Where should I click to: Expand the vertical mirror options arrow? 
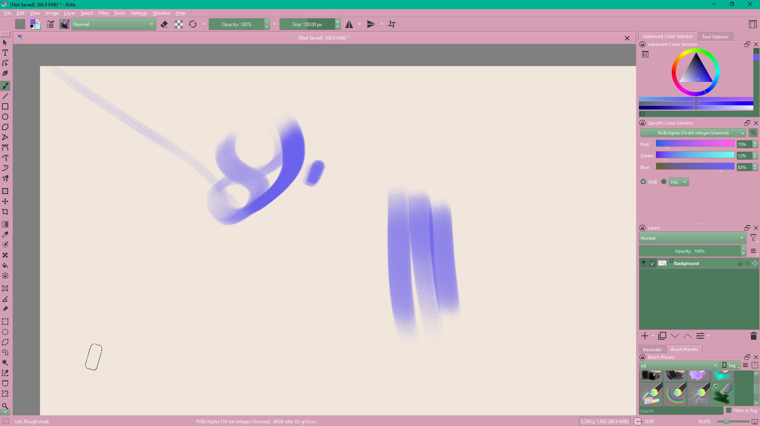tap(382, 25)
